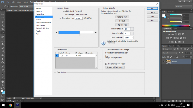193x108 pixels.
Task: Toggle the active checkbox for drive C:\
Action: pos(62,56)
